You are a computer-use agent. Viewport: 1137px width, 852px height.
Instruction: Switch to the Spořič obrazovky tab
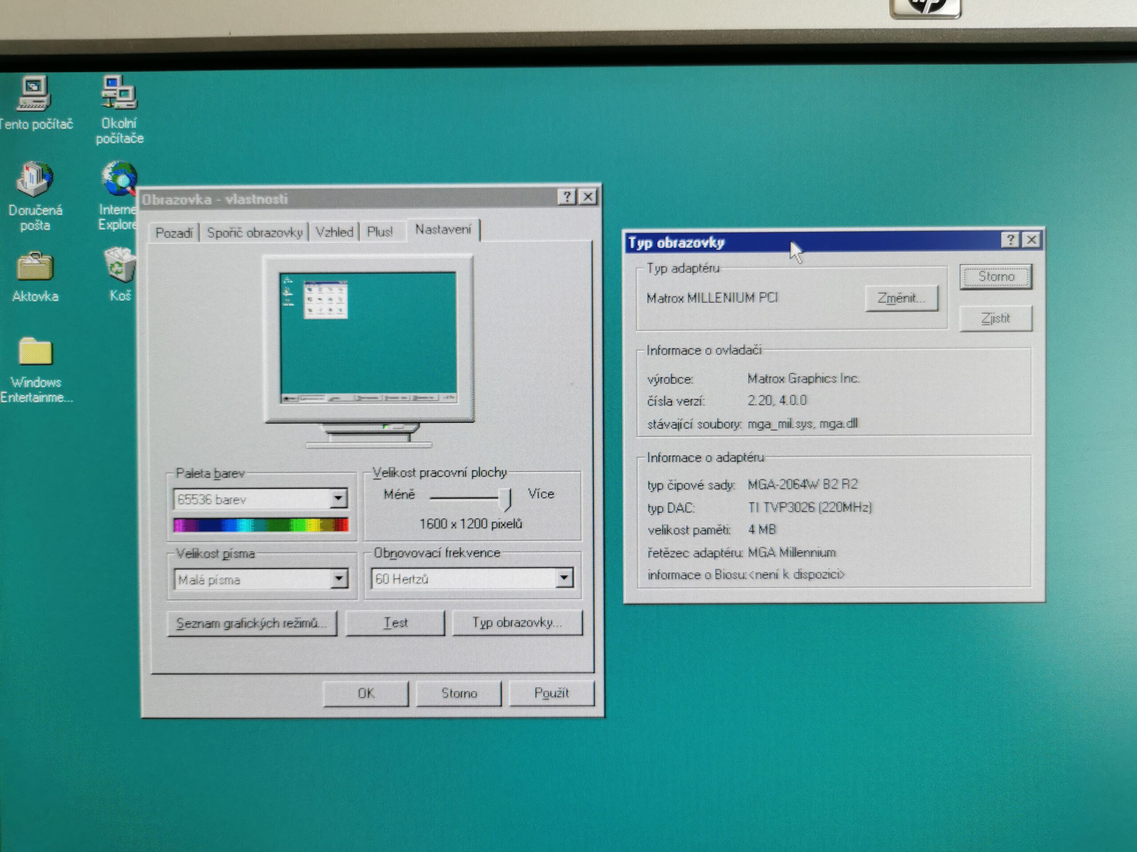pyautogui.click(x=254, y=233)
